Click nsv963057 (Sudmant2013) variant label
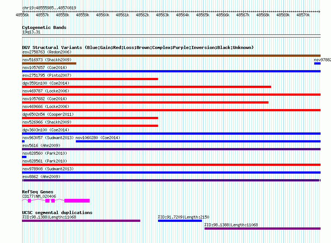This screenshot has height=243, width=331. pos(48,138)
